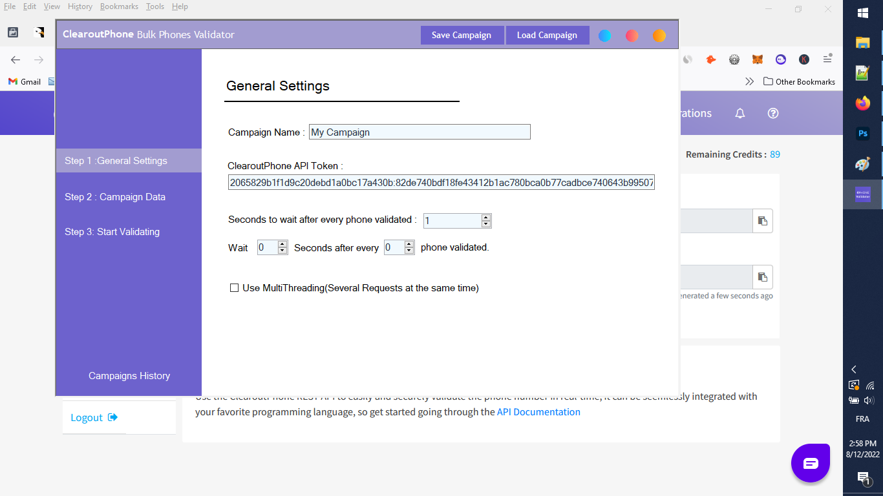Open the Windows notification center icon

pos(863,478)
